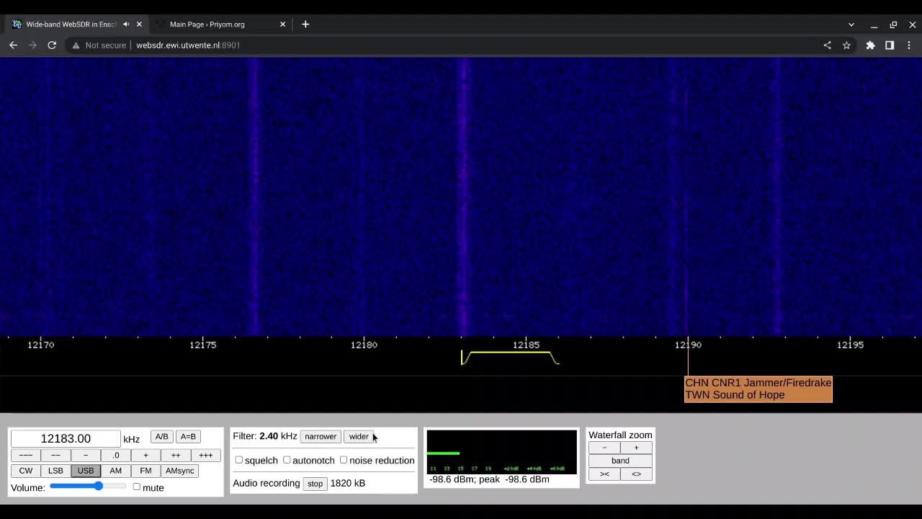Select the Wide-band WebSDR tab

71,24
